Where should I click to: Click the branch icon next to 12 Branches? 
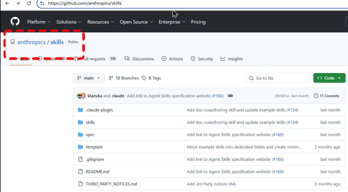tap(111, 78)
